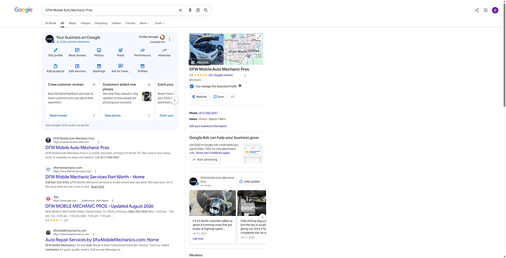This screenshot has height=258, width=506.
Task: Expand the Tools dropdown
Action: click(x=159, y=23)
